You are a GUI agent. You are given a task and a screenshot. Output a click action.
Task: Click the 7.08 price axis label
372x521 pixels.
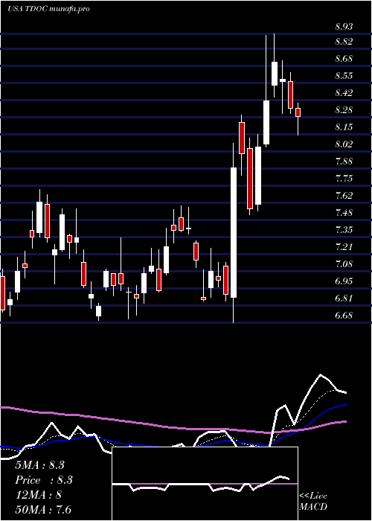click(344, 263)
